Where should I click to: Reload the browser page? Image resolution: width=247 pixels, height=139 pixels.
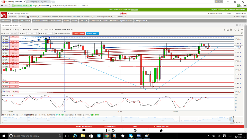point(10,5)
